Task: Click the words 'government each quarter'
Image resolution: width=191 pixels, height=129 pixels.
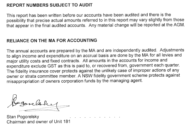Action: [154, 65]
